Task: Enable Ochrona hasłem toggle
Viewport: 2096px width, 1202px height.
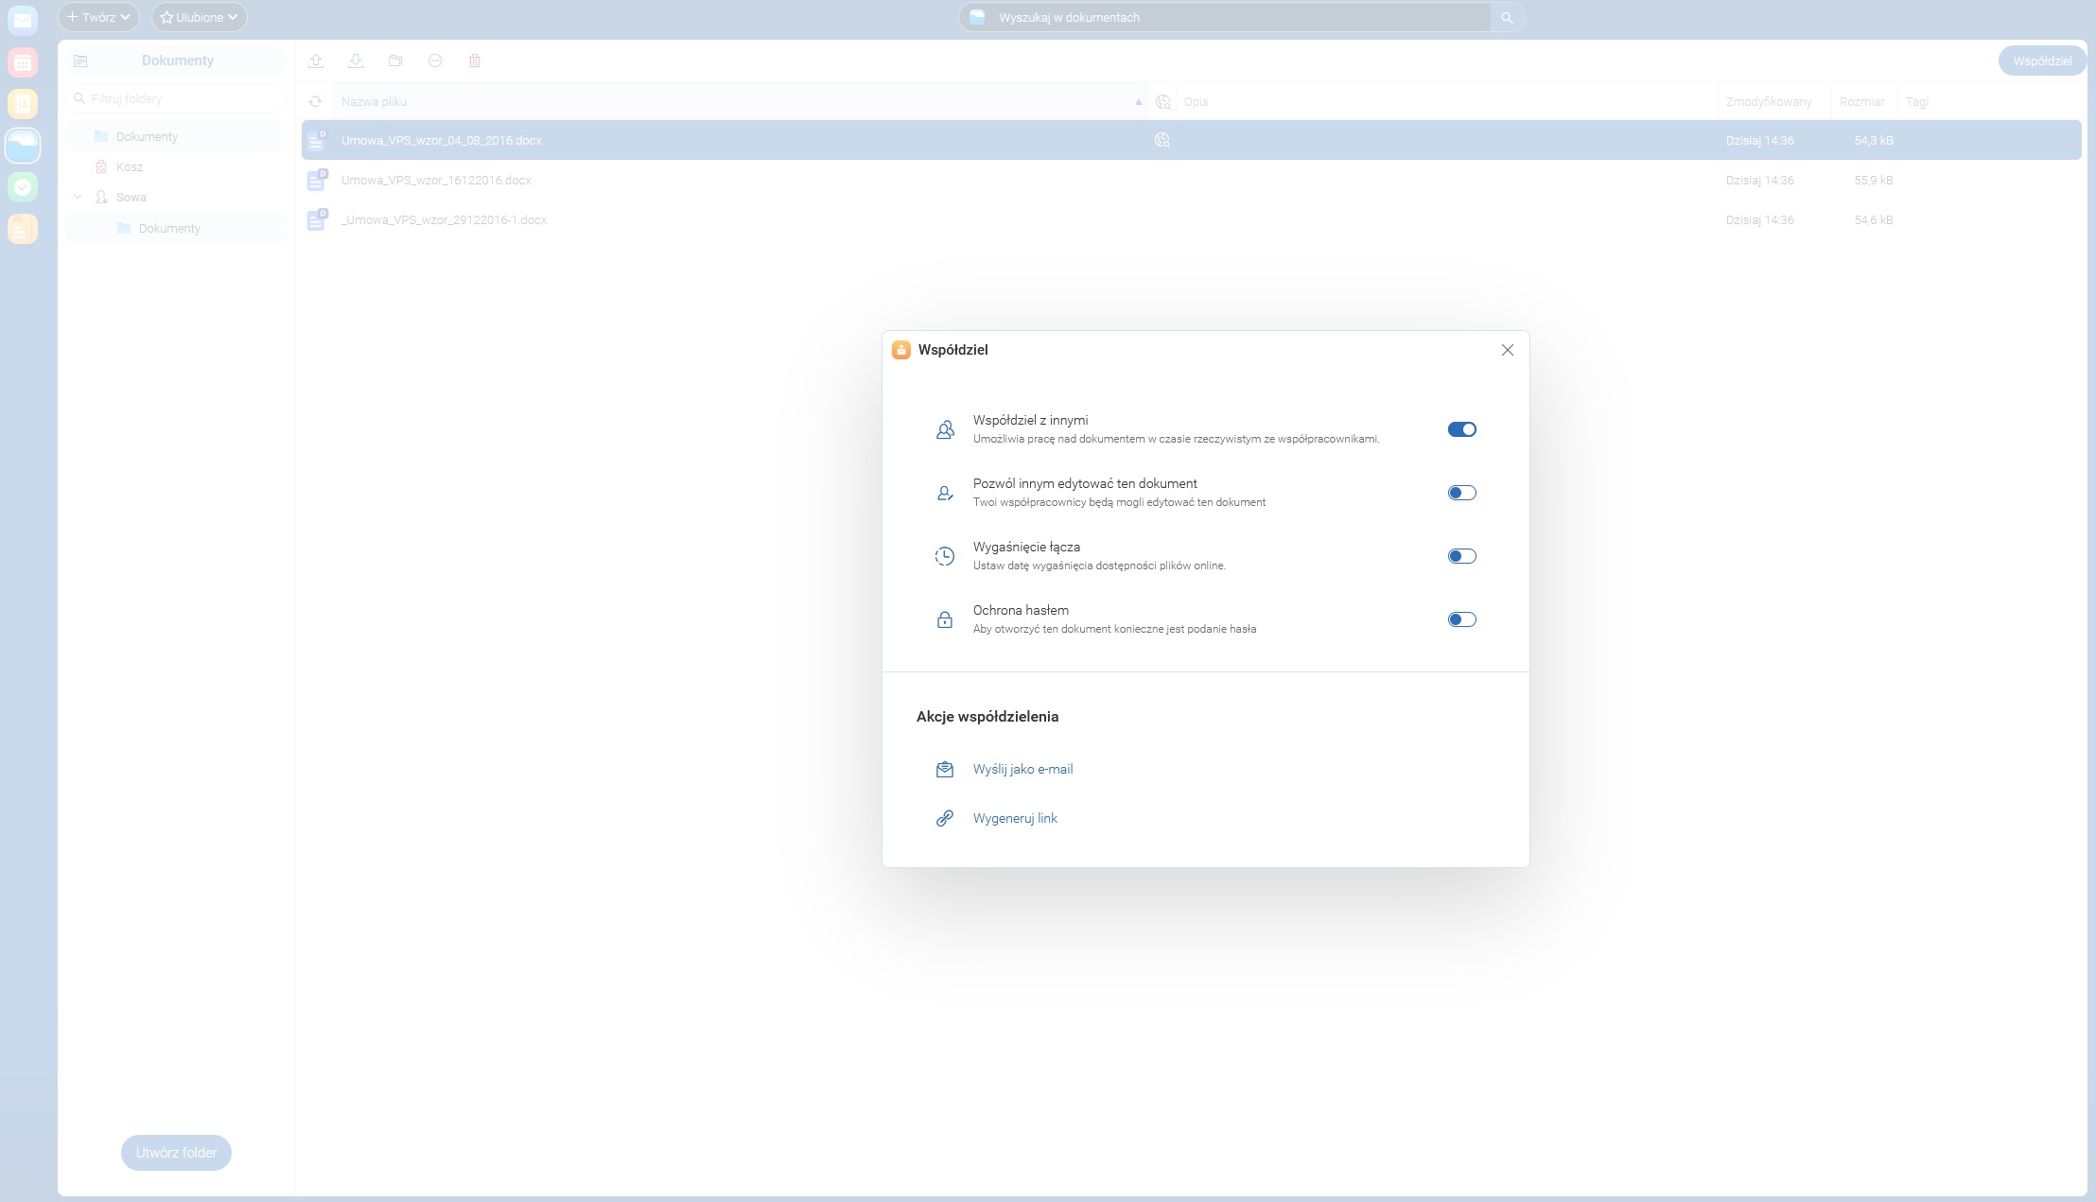Action: tap(1461, 619)
